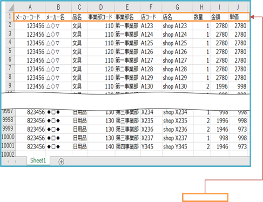
Task: Click the 事業部名 header cell
Action: click(x=127, y=17)
